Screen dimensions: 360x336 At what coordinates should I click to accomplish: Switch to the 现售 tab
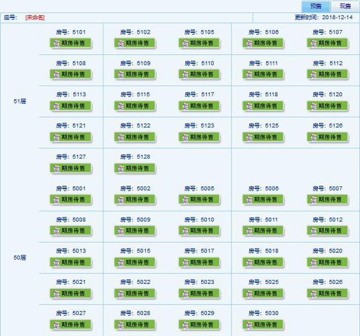(345, 6)
